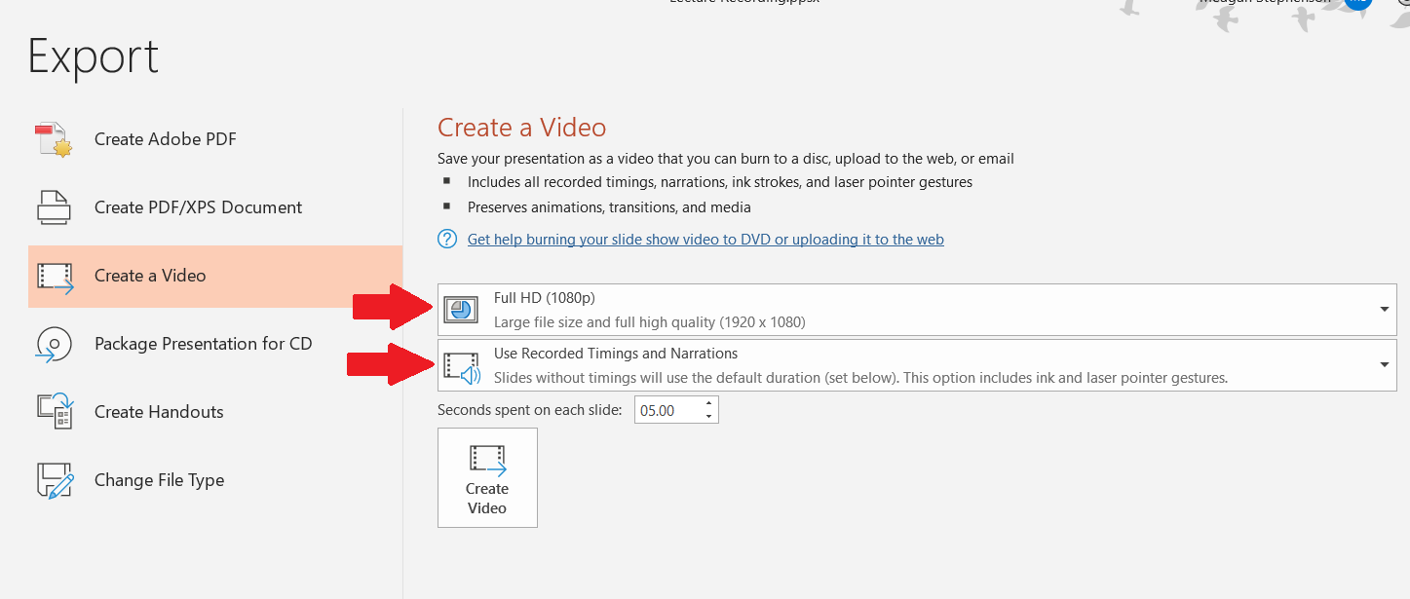Choose Create PDF/XPS Document option
Image resolution: width=1410 pixels, height=599 pixels.
[x=215, y=207]
